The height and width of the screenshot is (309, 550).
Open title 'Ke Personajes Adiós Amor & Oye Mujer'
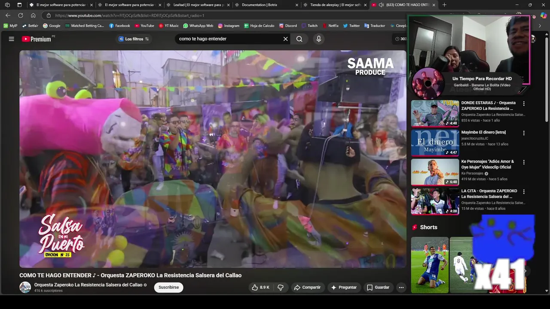[x=488, y=164]
